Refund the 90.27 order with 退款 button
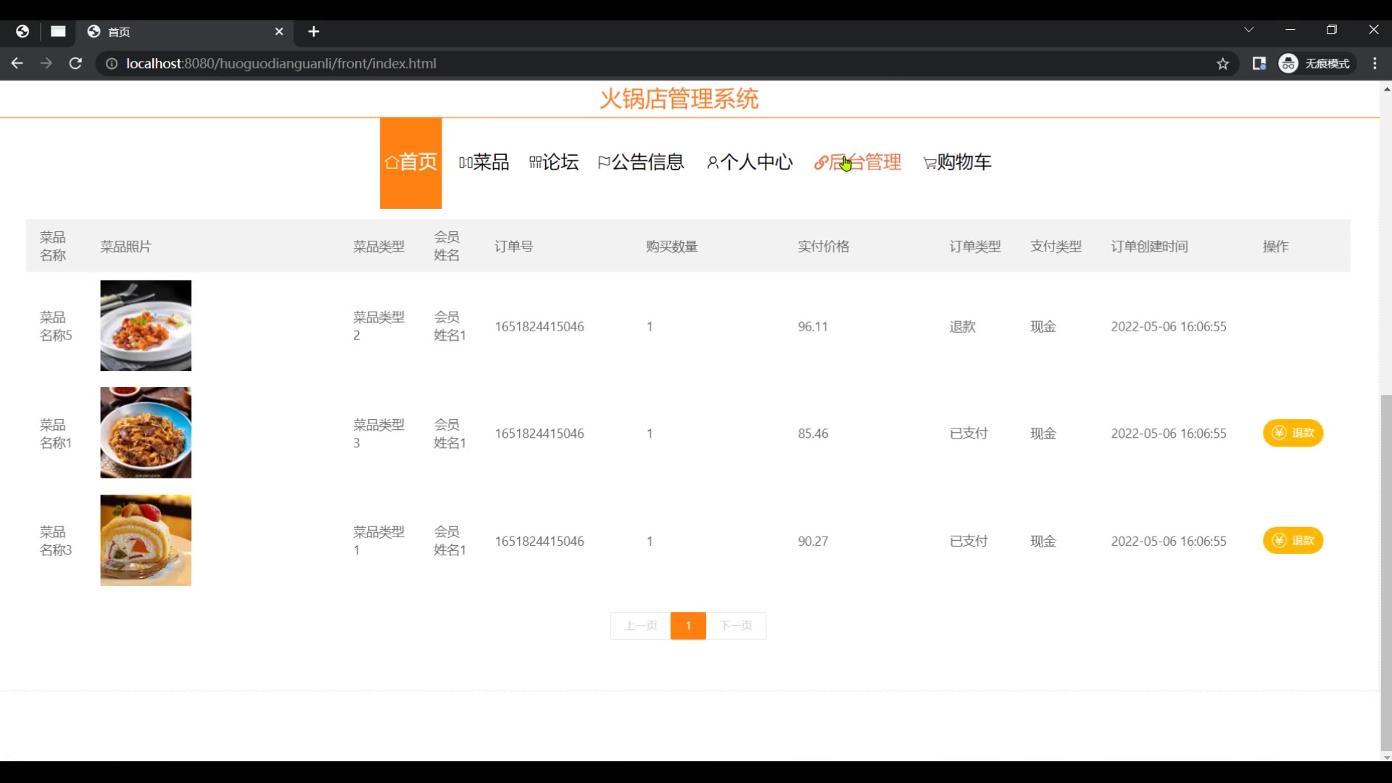1392x783 pixels. [x=1293, y=541]
